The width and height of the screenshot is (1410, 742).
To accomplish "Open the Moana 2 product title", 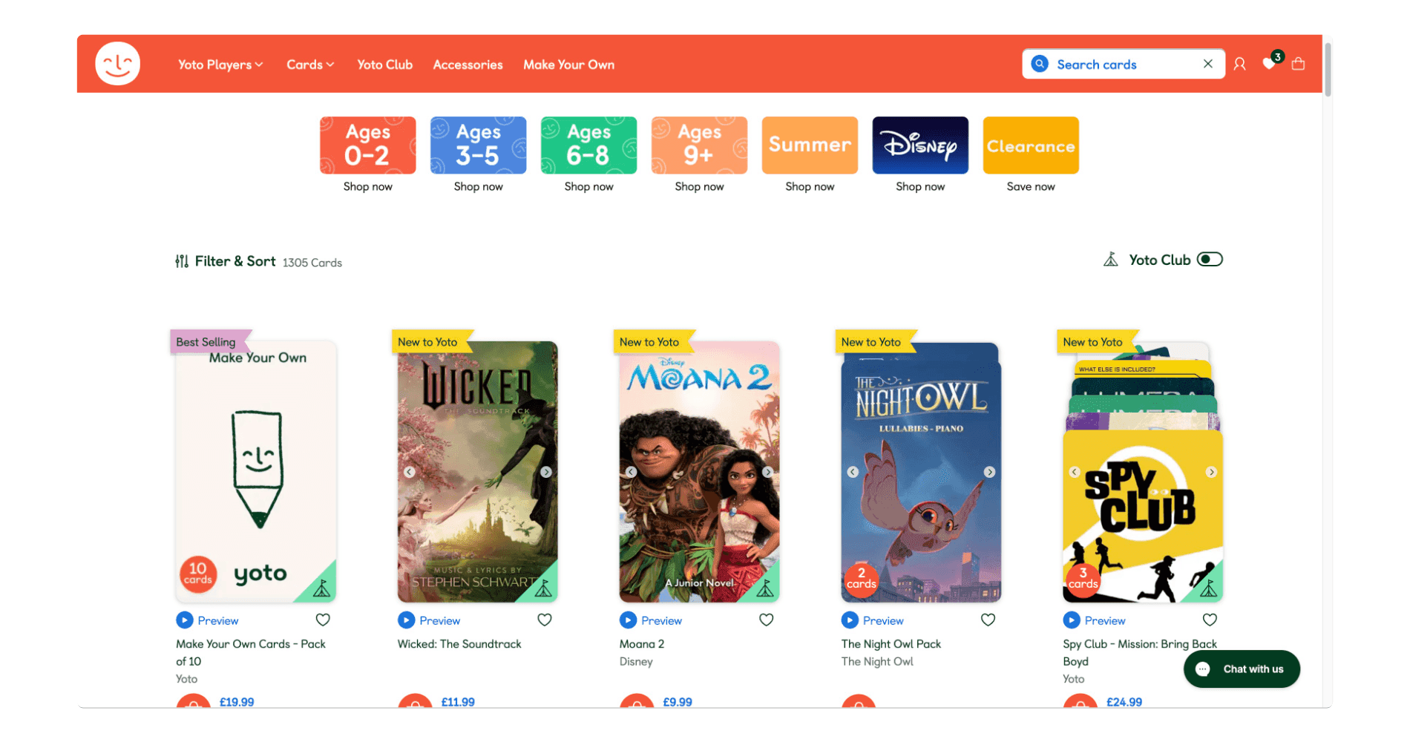I will tap(642, 644).
